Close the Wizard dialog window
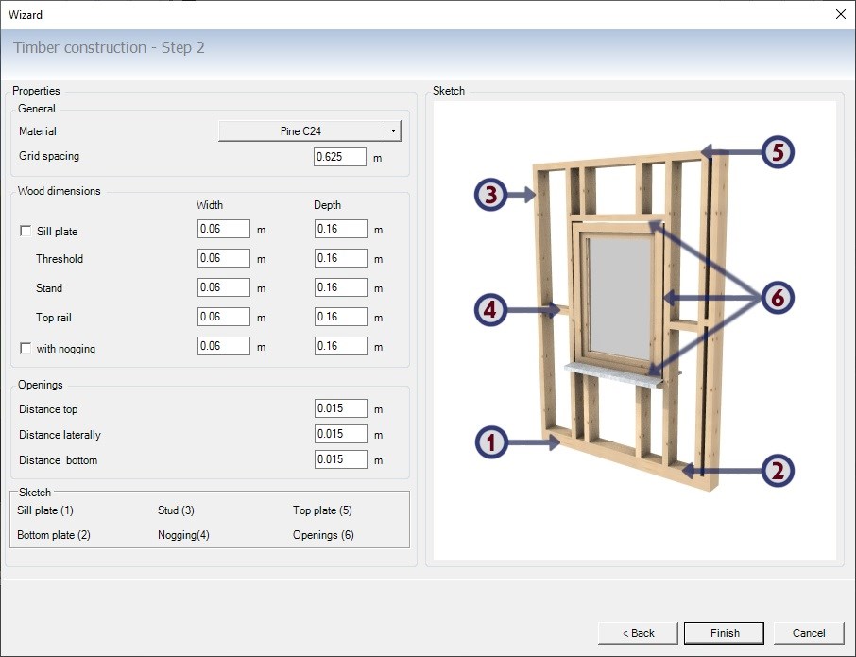 pos(841,14)
